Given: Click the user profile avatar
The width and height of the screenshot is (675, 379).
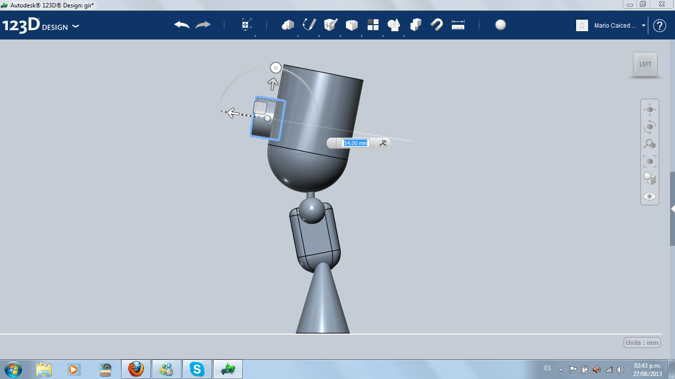Looking at the screenshot, I should (582, 25).
